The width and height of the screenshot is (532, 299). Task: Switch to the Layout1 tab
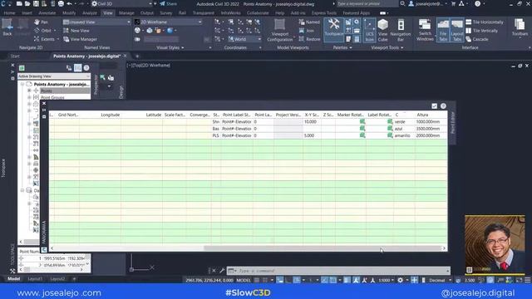[35, 279]
